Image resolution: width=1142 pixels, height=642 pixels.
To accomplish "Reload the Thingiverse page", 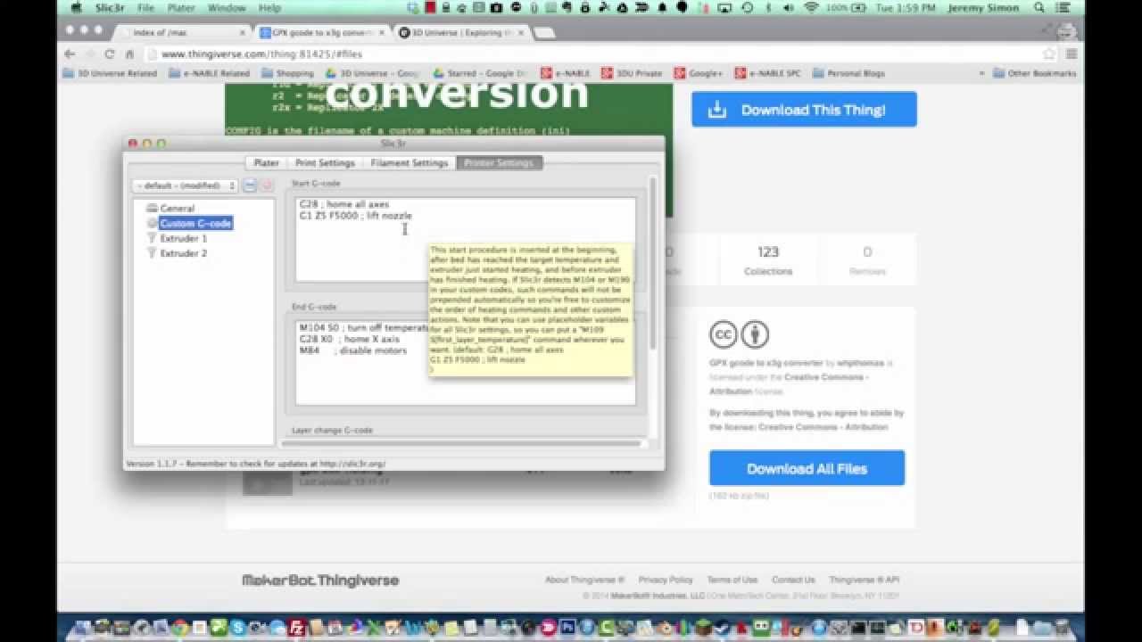I will (110, 53).
